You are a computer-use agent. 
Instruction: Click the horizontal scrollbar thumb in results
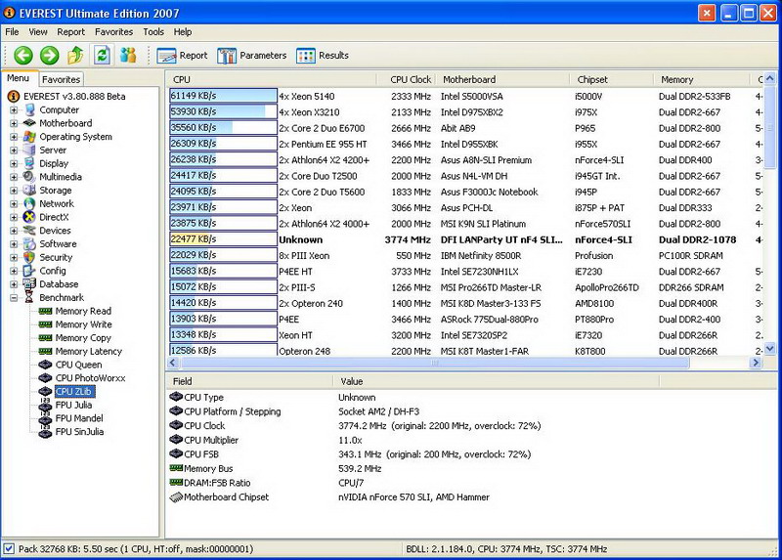click(x=434, y=363)
